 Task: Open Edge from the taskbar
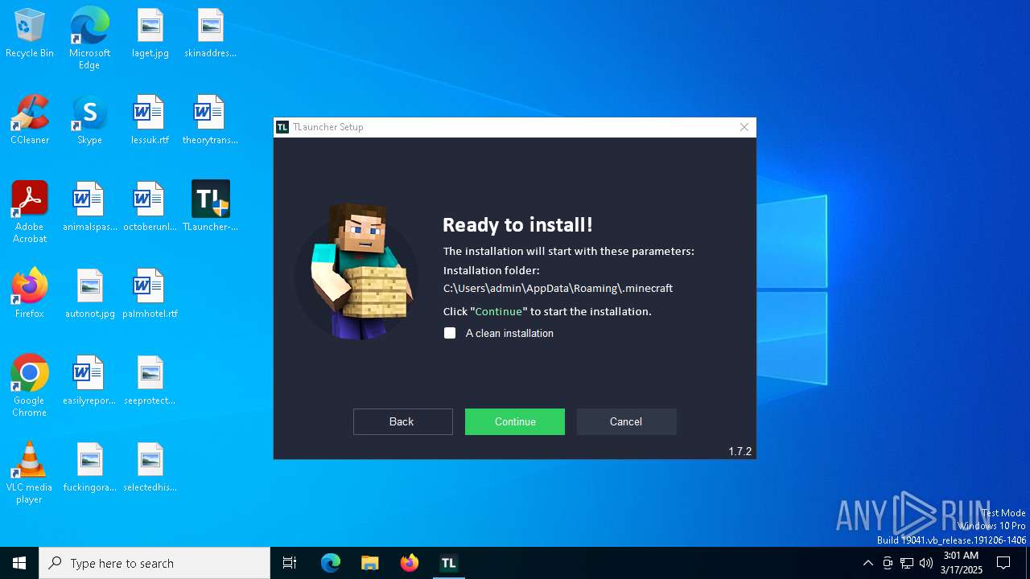point(331,563)
